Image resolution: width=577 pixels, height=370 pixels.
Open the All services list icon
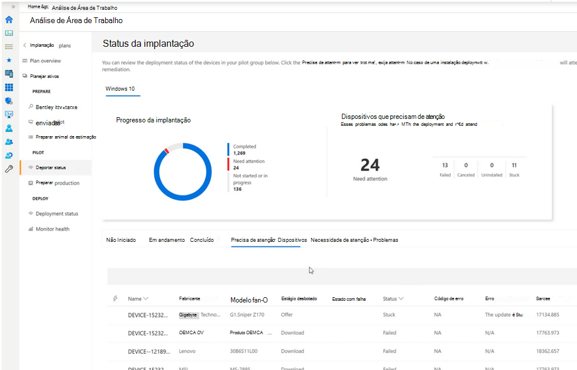[x=9, y=47]
